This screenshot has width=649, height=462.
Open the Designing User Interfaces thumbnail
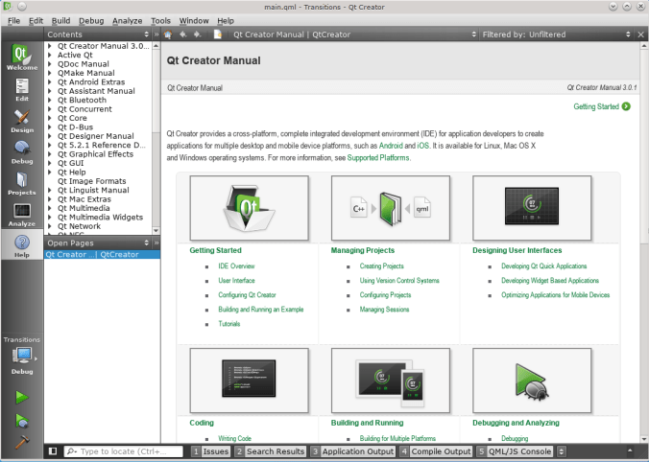click(x=532, y=208)
